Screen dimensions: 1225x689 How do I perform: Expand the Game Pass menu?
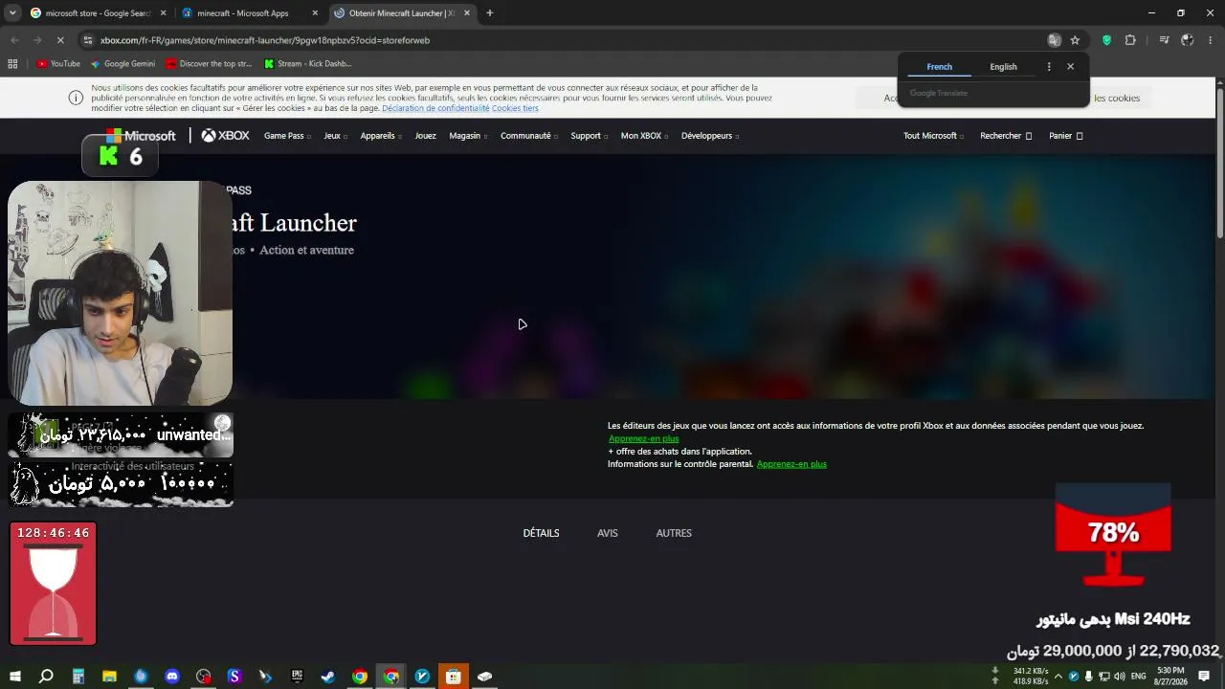click(x=286, y=136)
